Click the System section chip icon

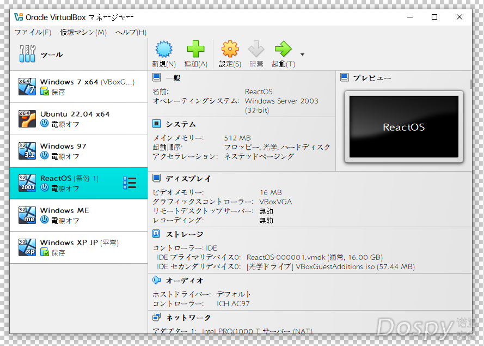[157, 124]
